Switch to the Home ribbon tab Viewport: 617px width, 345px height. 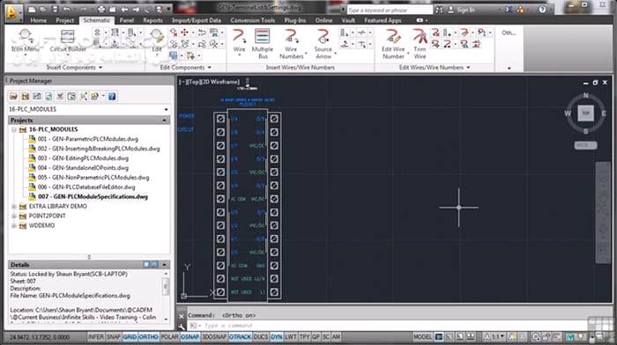coord(39,20)
